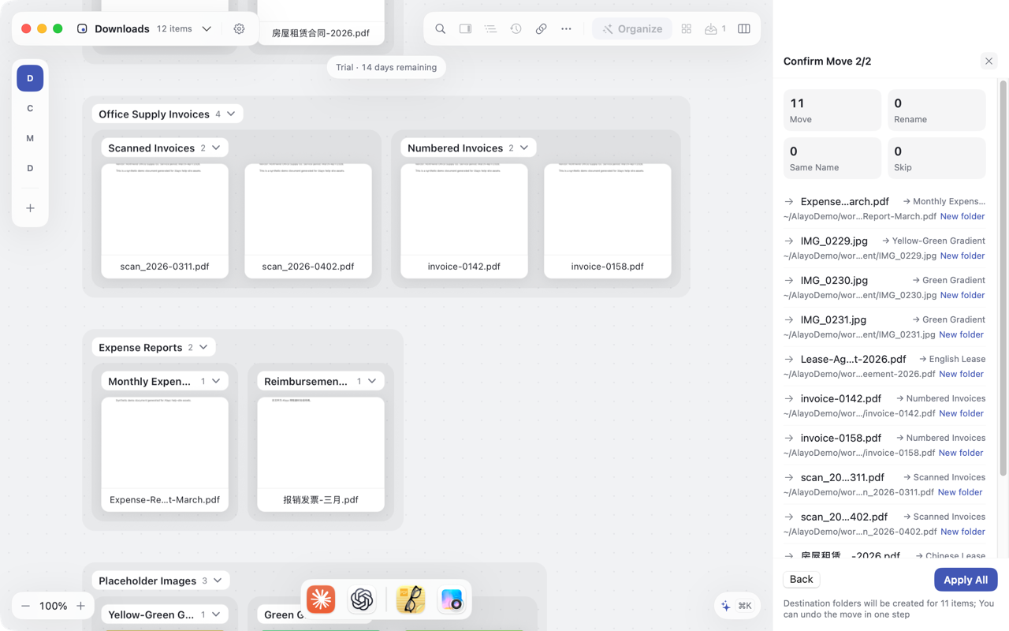Go Back in Confirm Move panel
This screenshot has height=631, width=1009.
point(801,580)
